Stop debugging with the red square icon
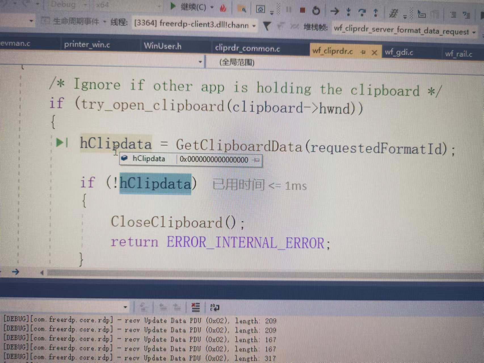Screen dimensions: 484x363 pyautogui.click(x=302, y=10)
